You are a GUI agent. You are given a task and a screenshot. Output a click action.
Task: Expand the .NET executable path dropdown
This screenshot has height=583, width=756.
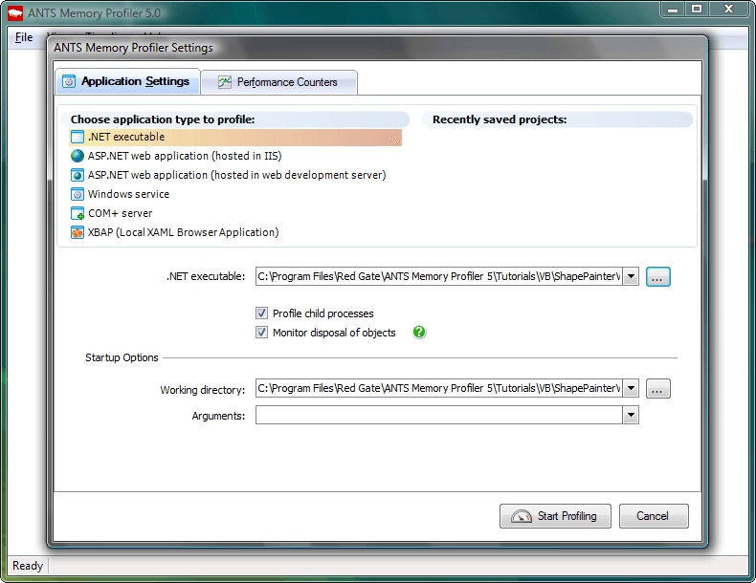pyautogui.click(x=631, y=277)
